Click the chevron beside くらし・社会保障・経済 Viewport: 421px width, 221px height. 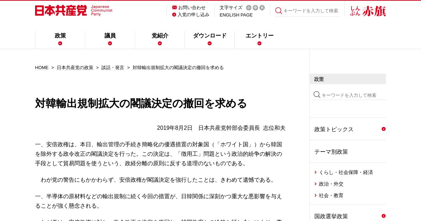pyautogui.click(x=316, y=172)
